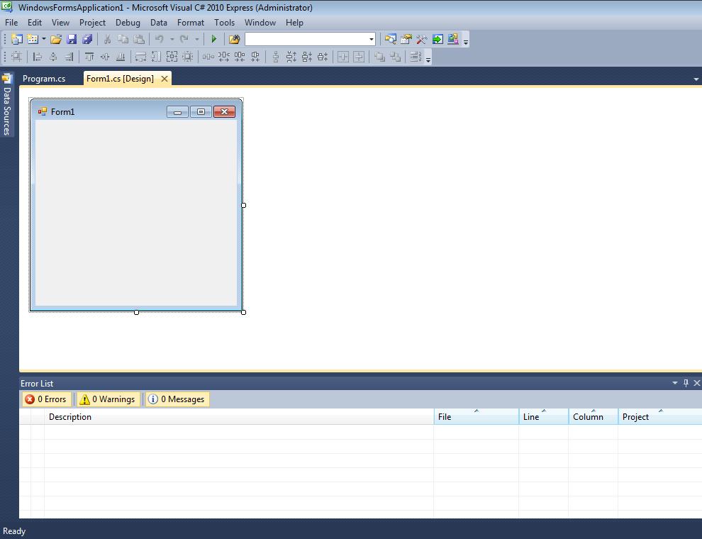Image resolution: width=702 pixels, height=539 pixels.
Task: Open Layout toolbar options overflow arrow
Action: coord(428,60)
